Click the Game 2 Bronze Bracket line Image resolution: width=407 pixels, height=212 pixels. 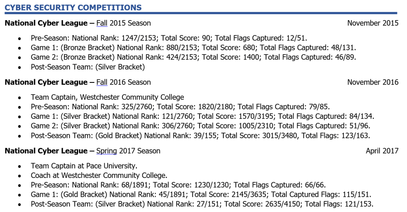click(x=193, y=57)
